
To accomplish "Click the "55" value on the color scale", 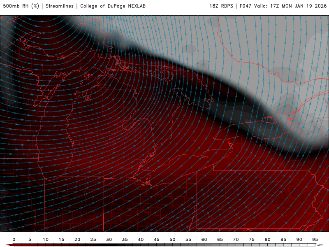I will (188, 240).
